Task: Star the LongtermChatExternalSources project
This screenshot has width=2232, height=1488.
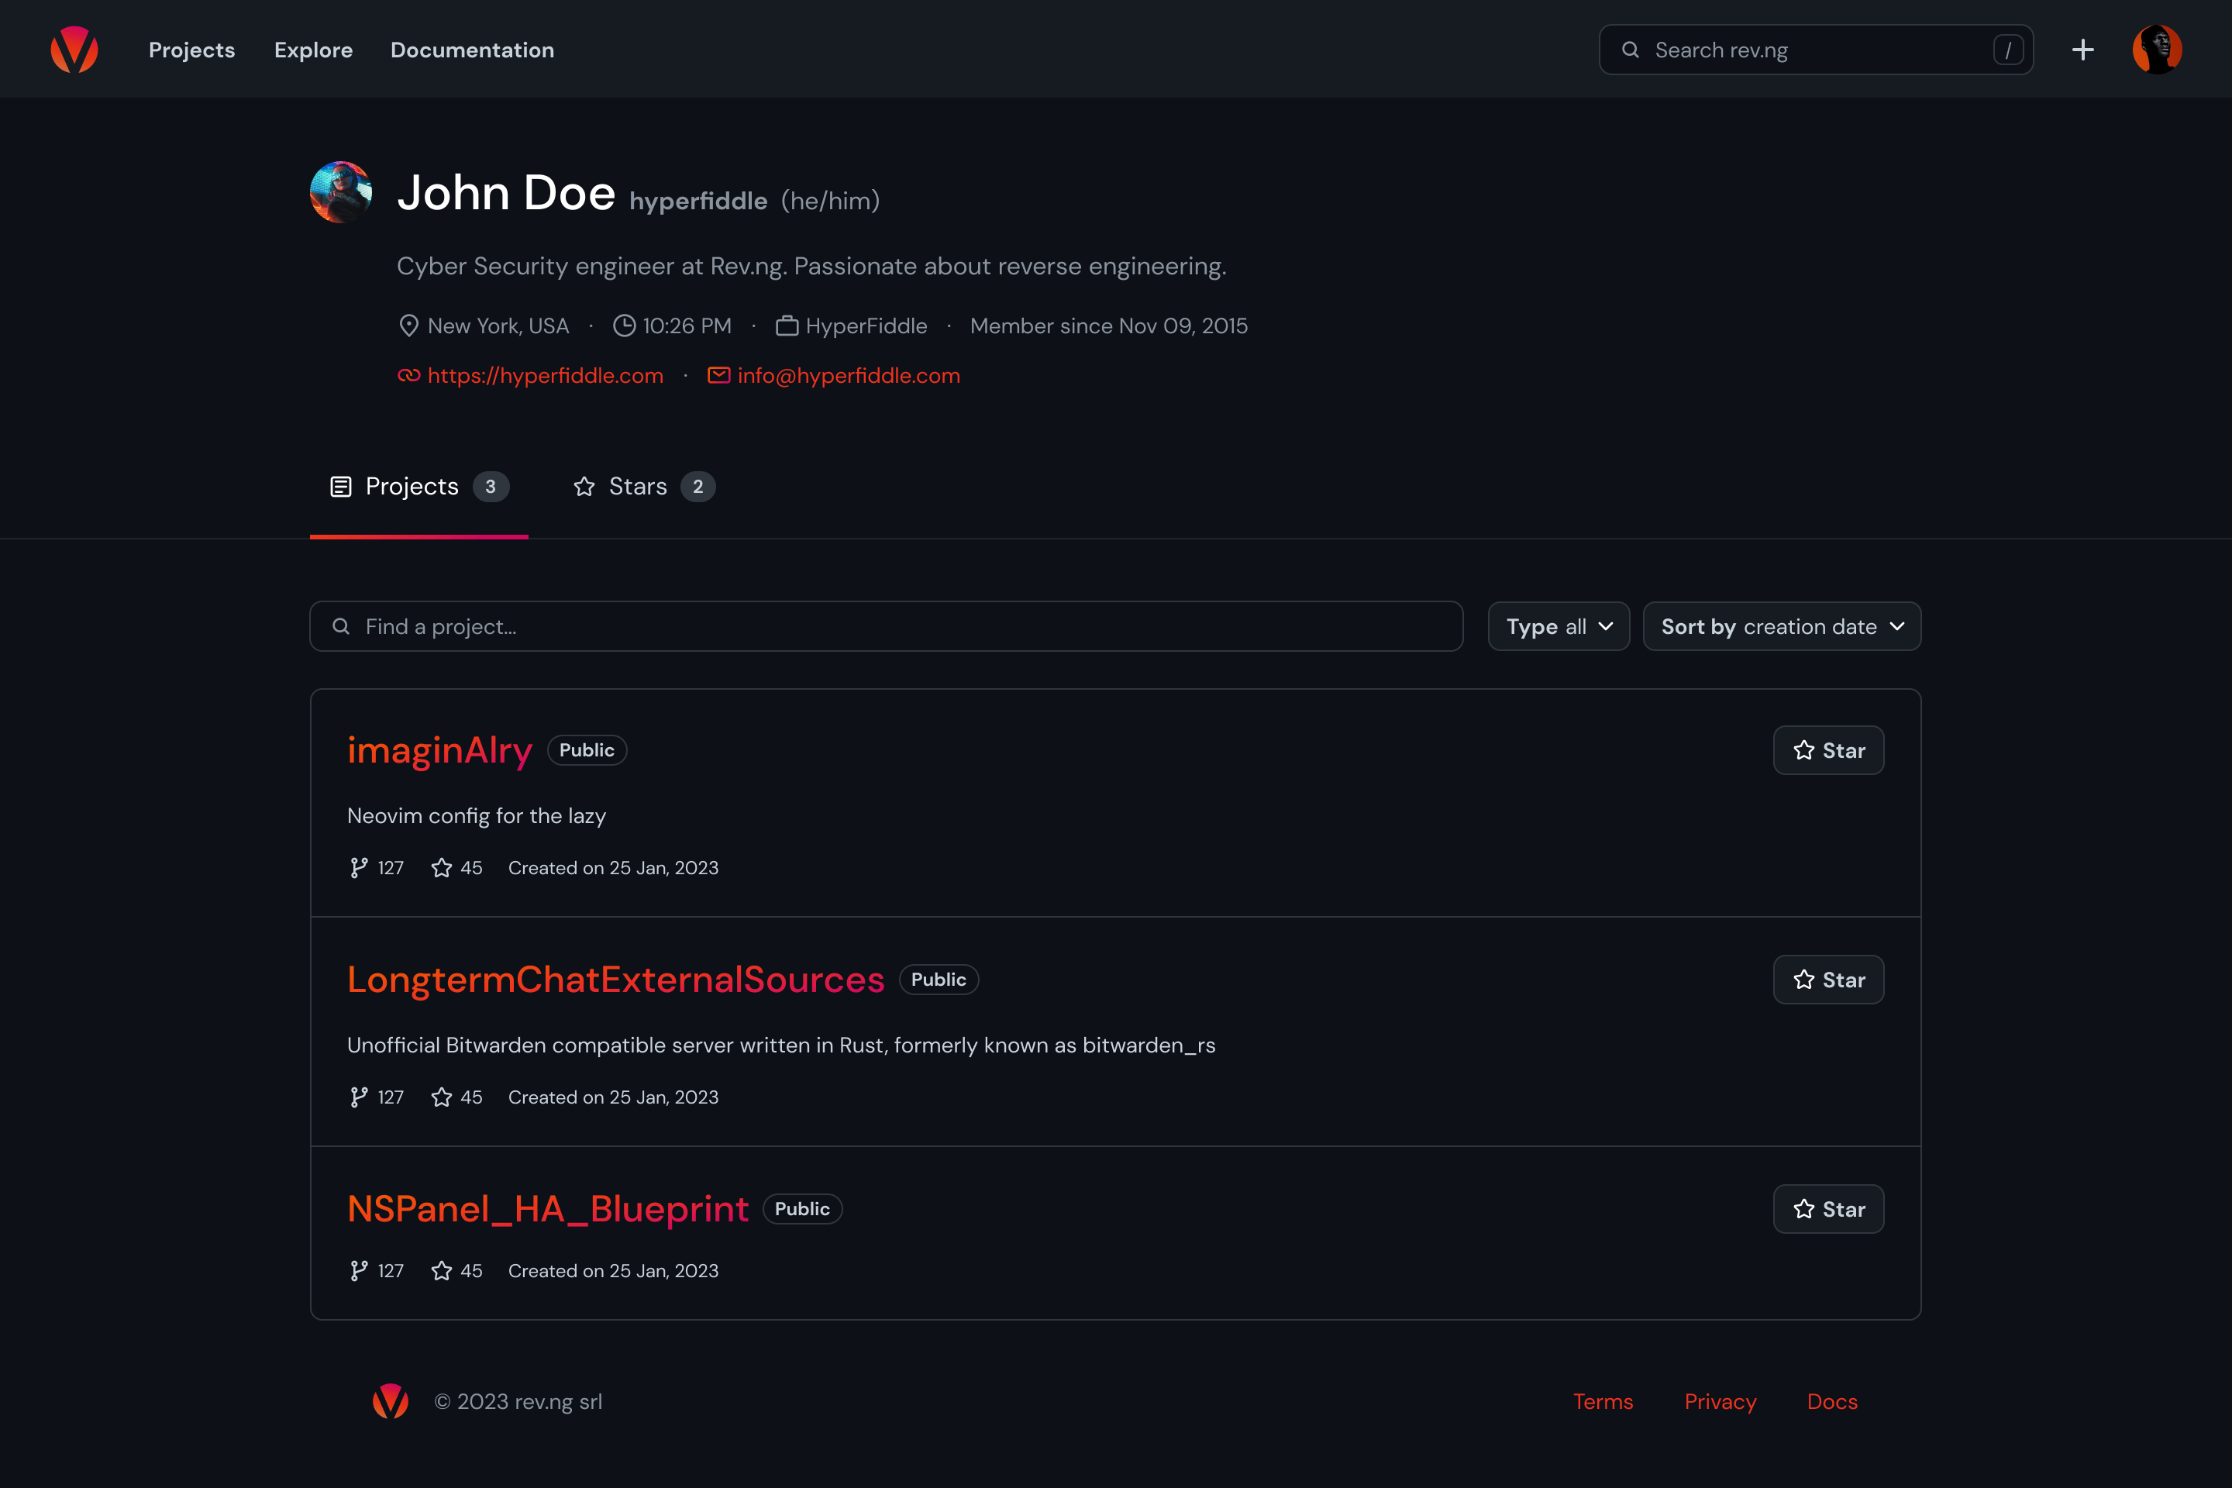Action: click(x=1827, y=980)
